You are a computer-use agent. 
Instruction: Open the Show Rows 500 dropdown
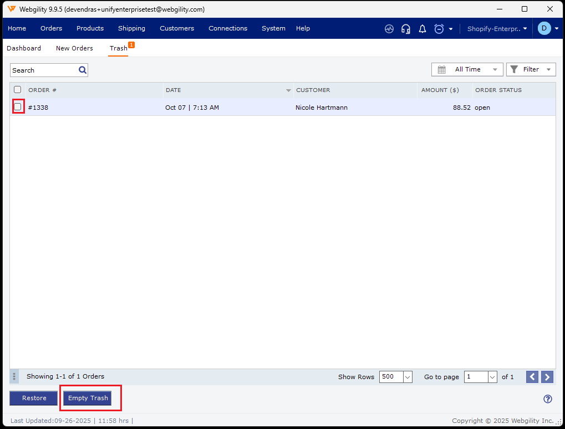coord(395,377)
